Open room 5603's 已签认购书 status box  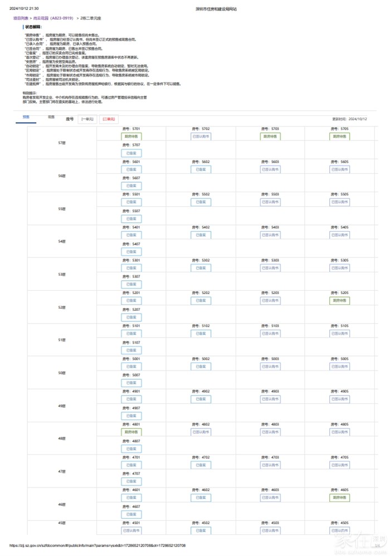271,169
